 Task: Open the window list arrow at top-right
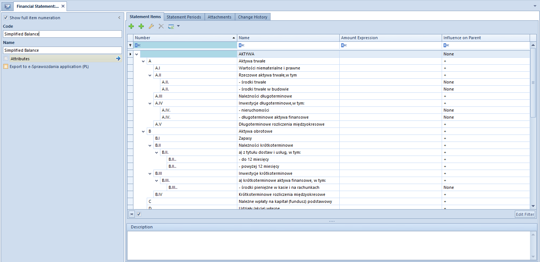535,6
